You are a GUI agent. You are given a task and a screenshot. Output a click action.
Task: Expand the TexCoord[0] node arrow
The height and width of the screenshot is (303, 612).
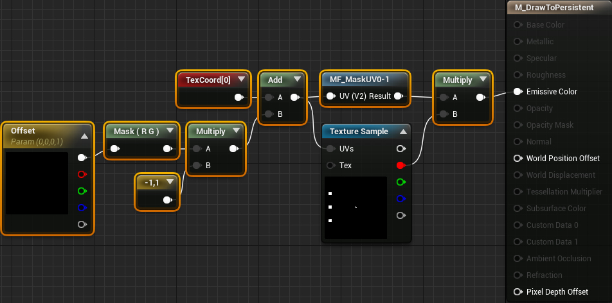pos(241,79)
